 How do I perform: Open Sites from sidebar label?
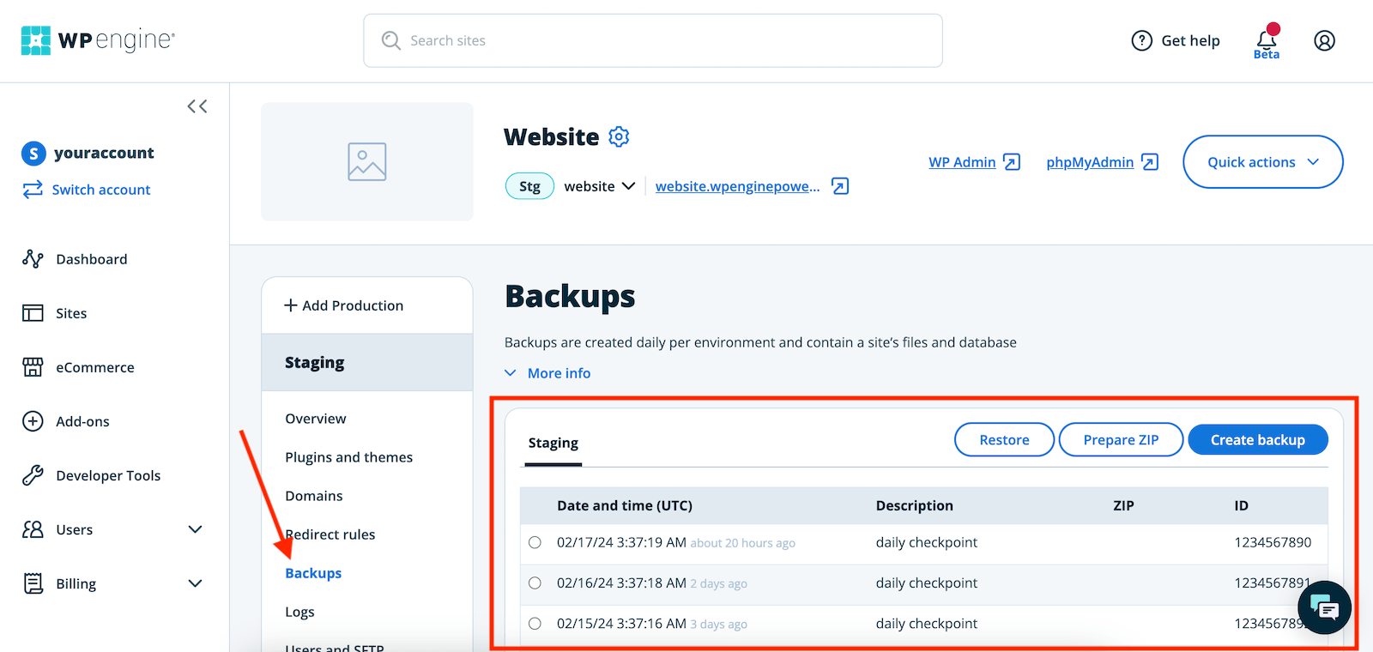click(x=71, y=313)
